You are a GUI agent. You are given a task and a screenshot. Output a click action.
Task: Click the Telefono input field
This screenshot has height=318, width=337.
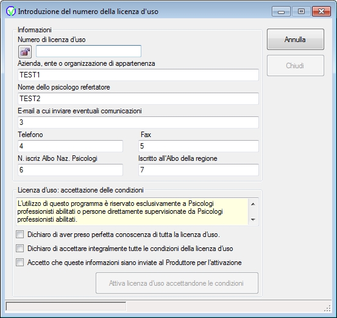pyautogui.click(x=70, y=146)
